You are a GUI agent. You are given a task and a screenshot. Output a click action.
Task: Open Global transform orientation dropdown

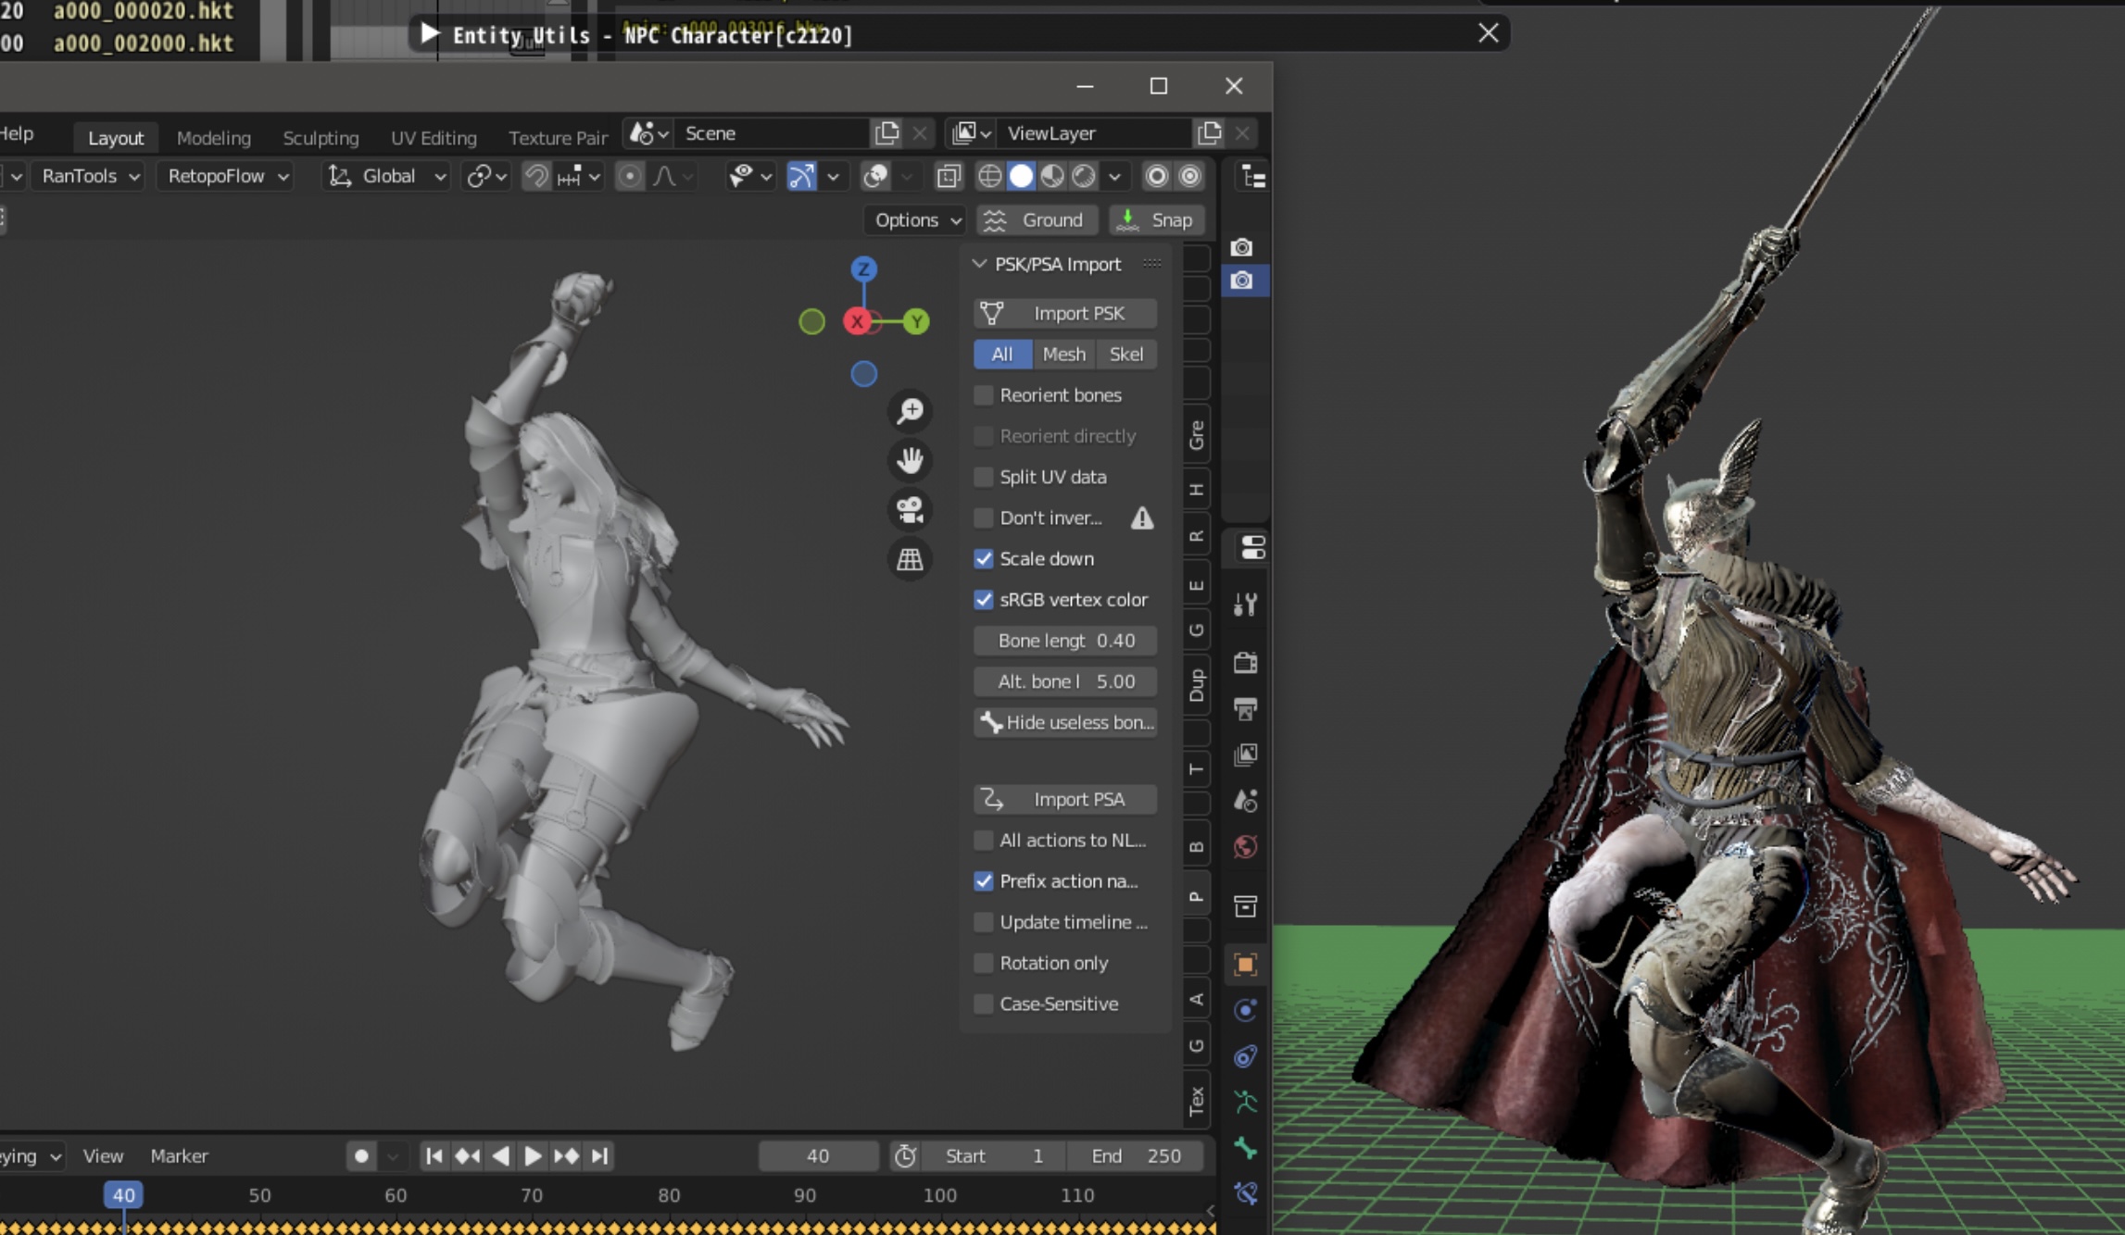click(x=387, y=176)
